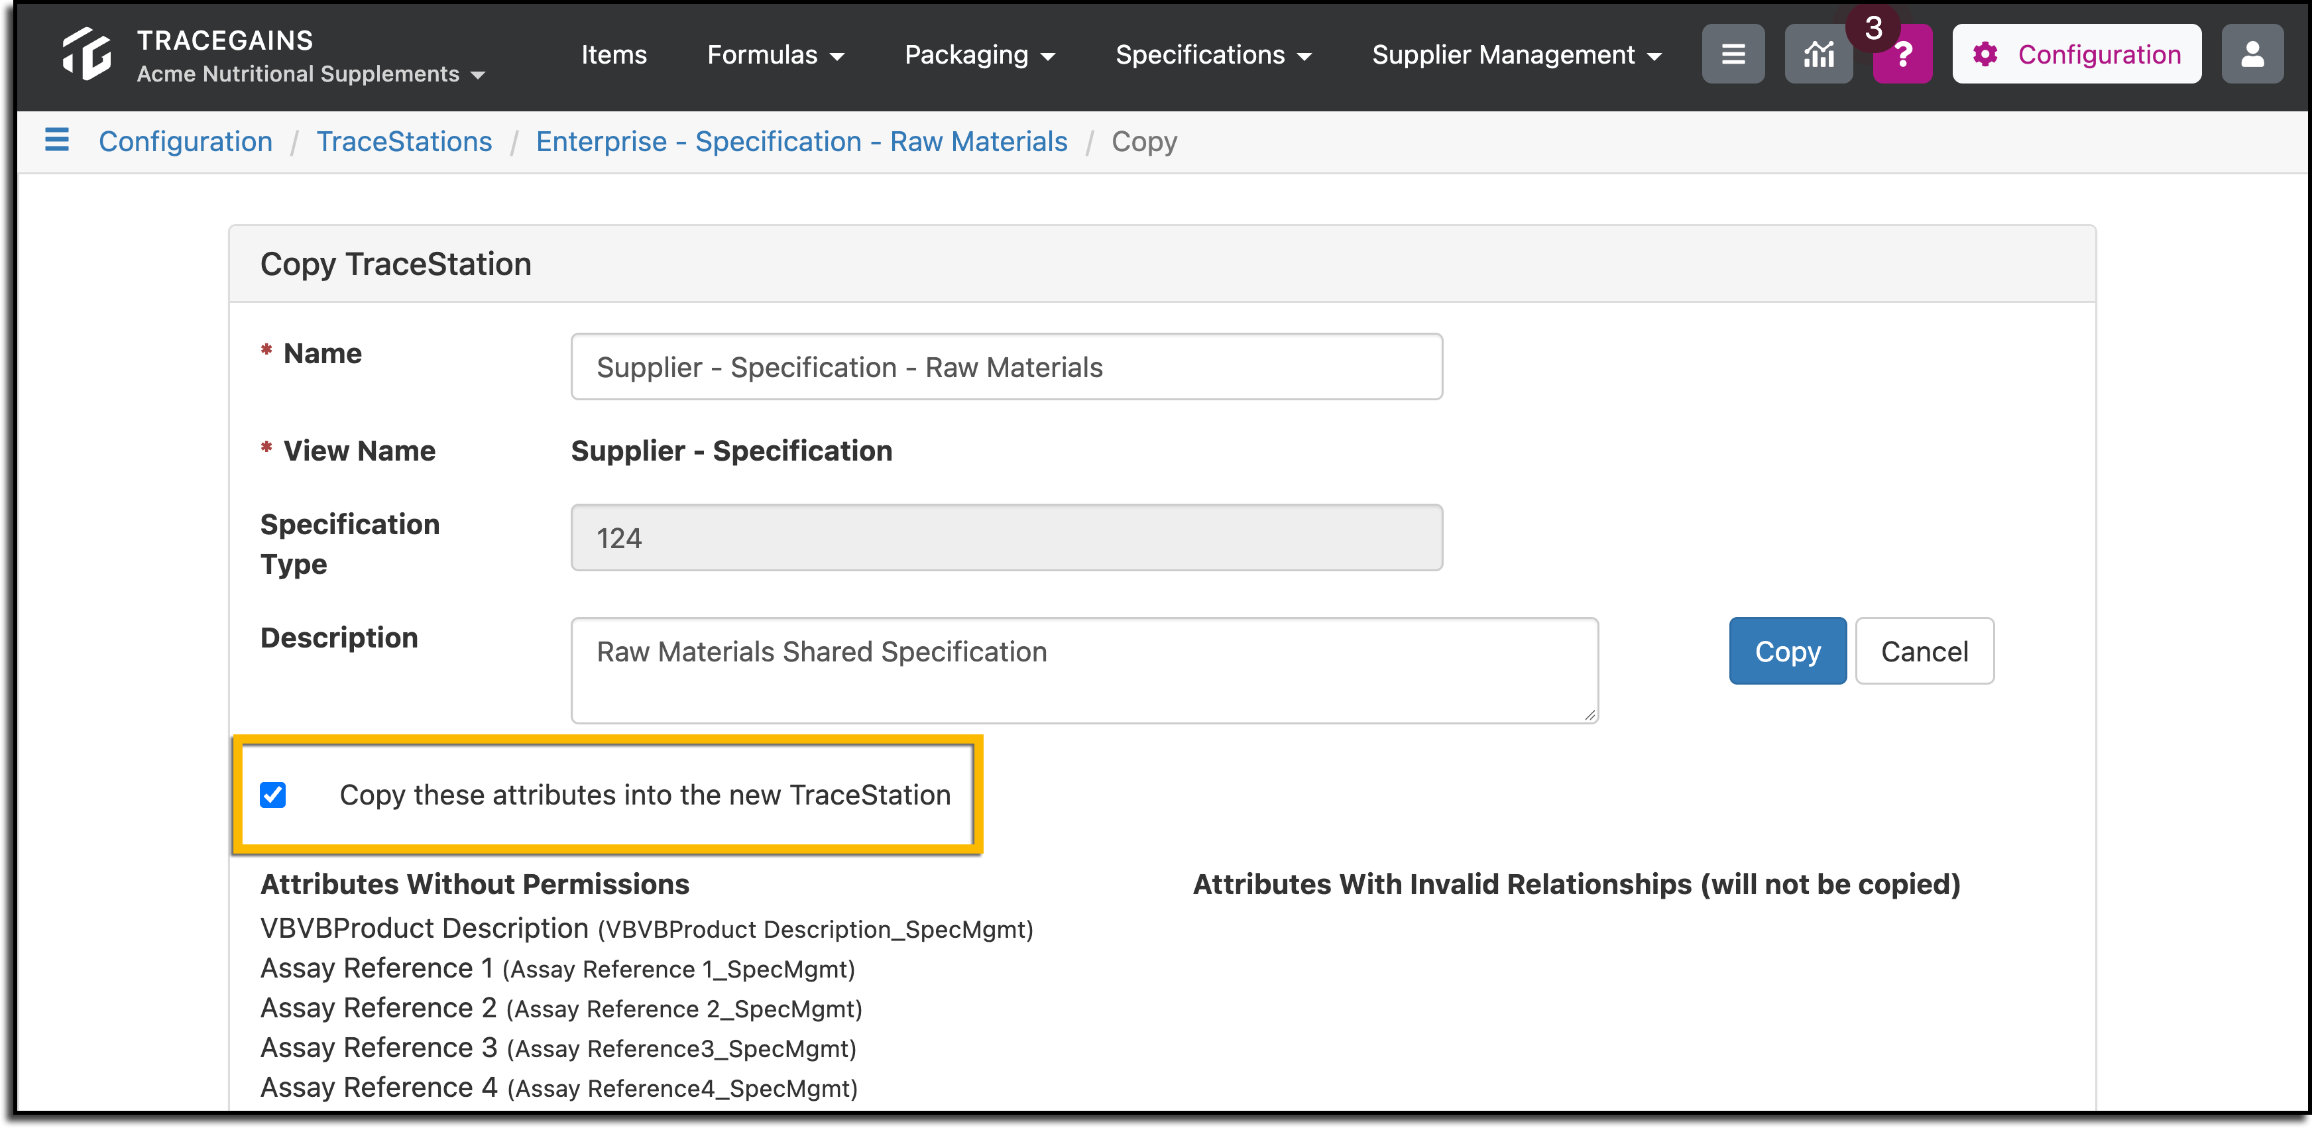Select the "Assay Reference 4" attribute row
Viewport: 2312px width, 1128px height.
point(559,1087)
